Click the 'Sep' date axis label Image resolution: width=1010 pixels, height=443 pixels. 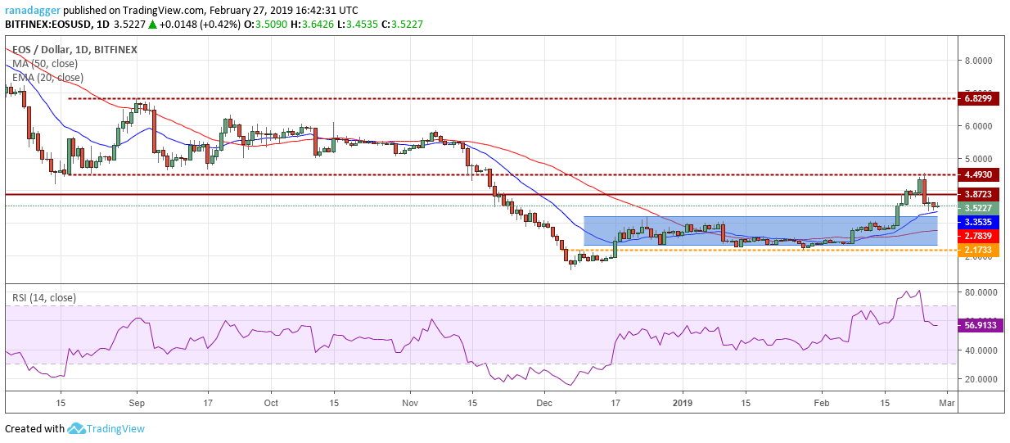tap(137, 403)
